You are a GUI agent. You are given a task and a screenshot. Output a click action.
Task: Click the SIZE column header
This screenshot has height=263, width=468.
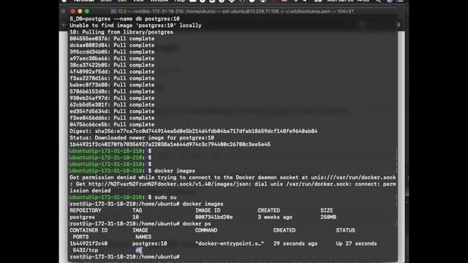[x=327, y=210]
